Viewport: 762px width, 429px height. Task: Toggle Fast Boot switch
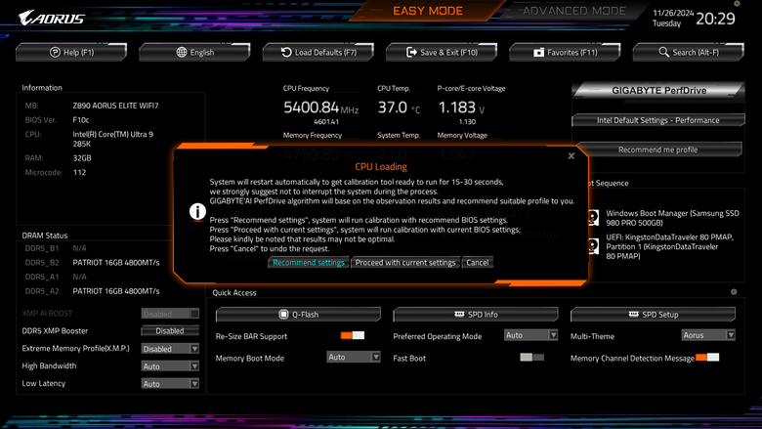coord(532,357)
